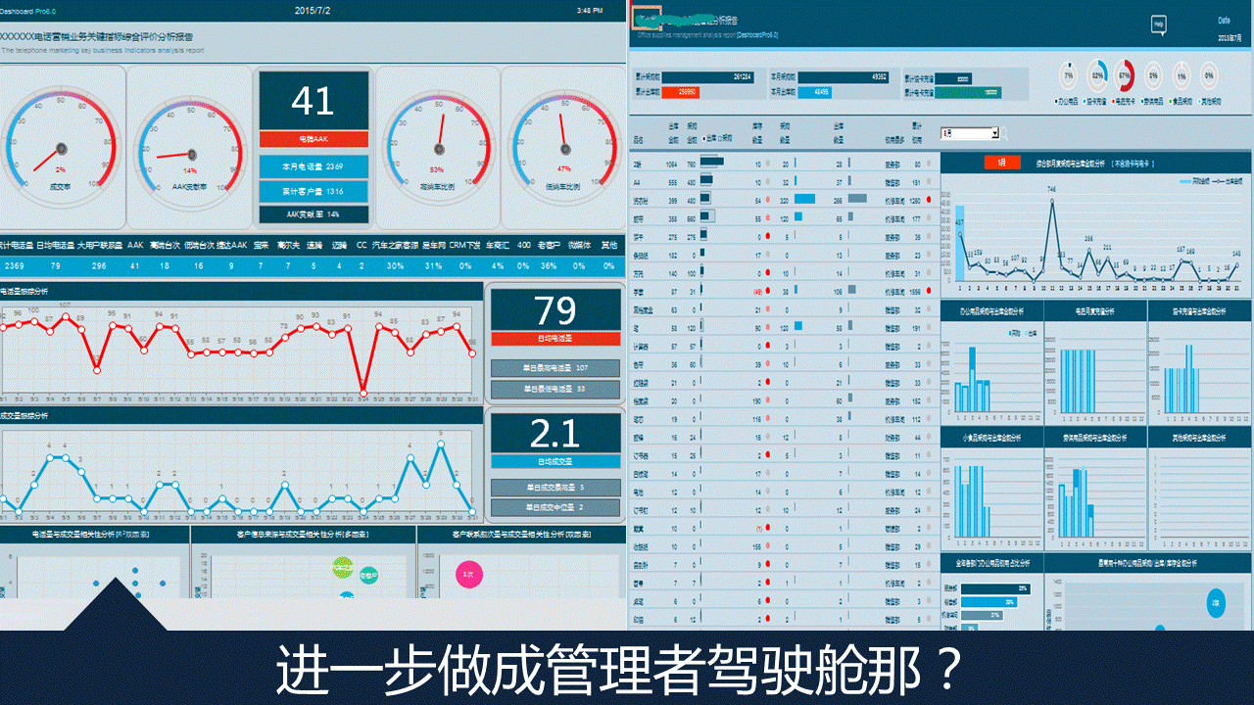Open the Help speech-bubble icon
Viewport: 1254px width, 705px height.
pos(1158,25)
